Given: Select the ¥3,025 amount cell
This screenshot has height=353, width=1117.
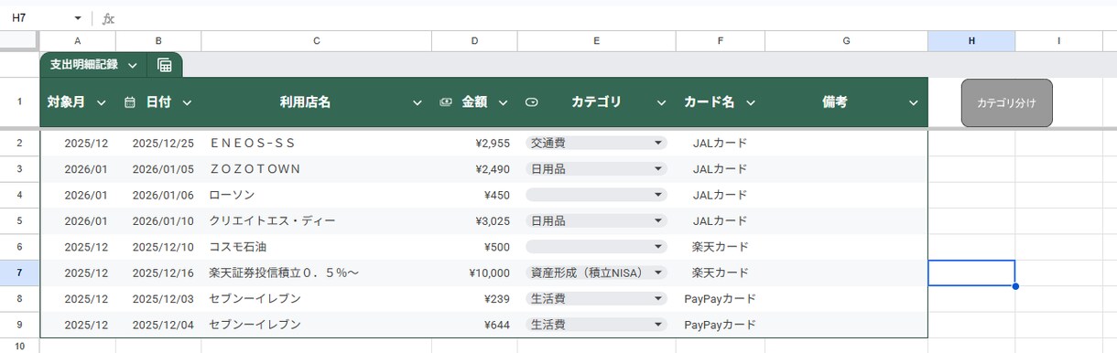Looking at the screenshot, I should (474, 220).
